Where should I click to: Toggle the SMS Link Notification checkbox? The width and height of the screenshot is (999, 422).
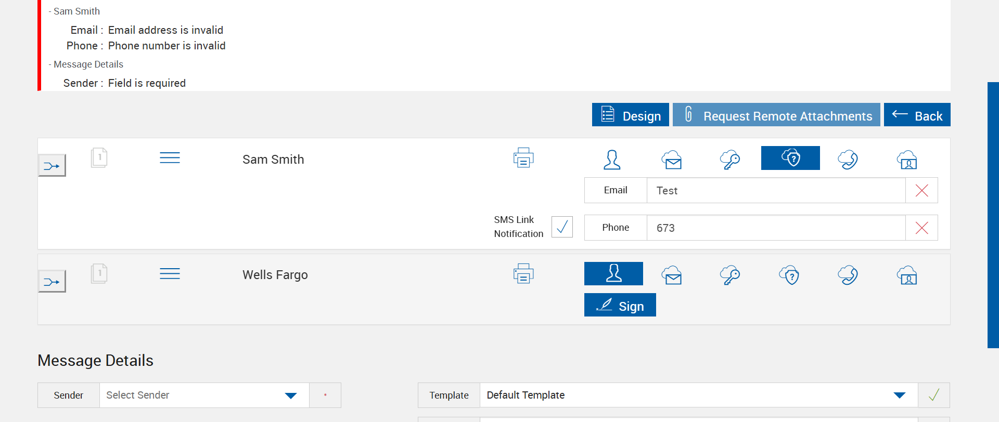coord(562,227)
